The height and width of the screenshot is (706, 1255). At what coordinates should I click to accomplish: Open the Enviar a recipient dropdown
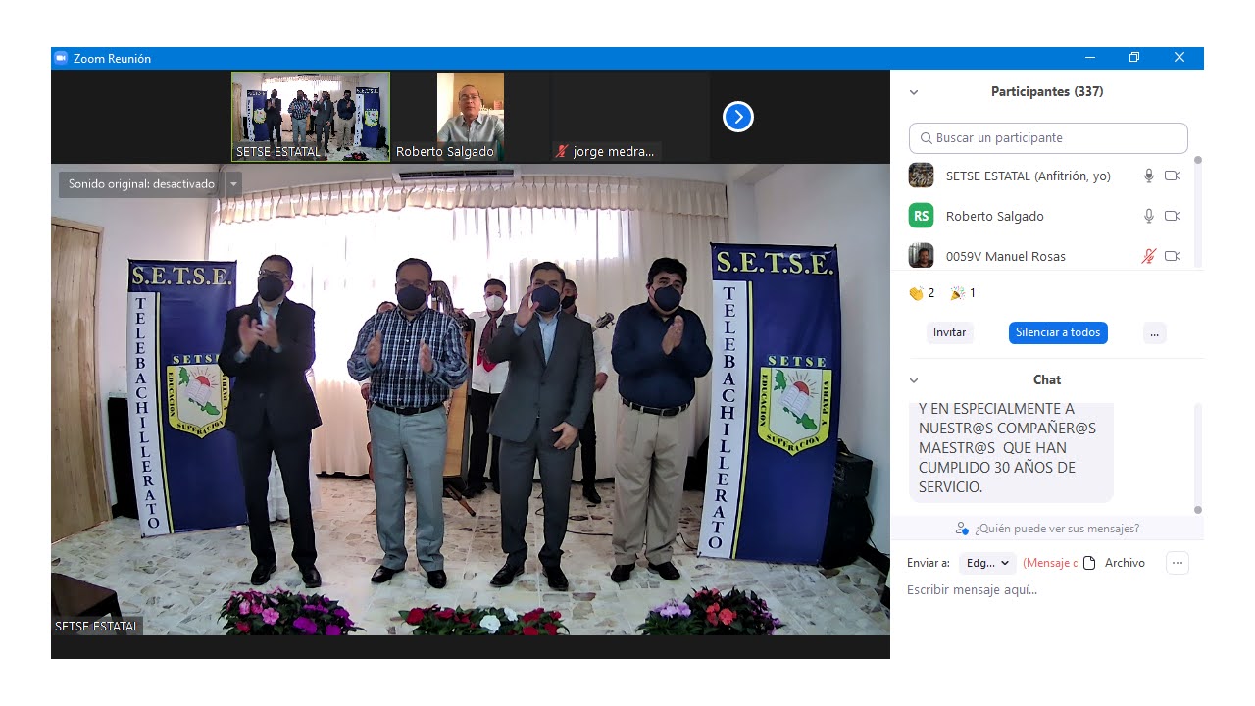pyautogui.click(x=987, y=563)
